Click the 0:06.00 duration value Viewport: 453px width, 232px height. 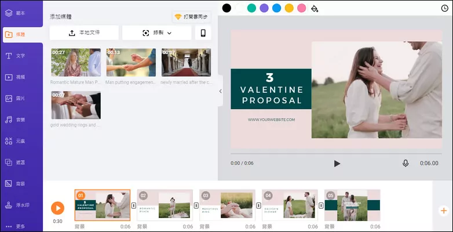[429, 164]
